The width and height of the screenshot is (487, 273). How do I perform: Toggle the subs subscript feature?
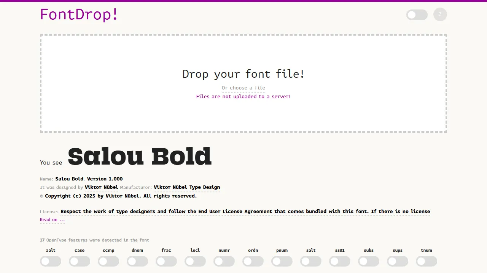(369, 261)
